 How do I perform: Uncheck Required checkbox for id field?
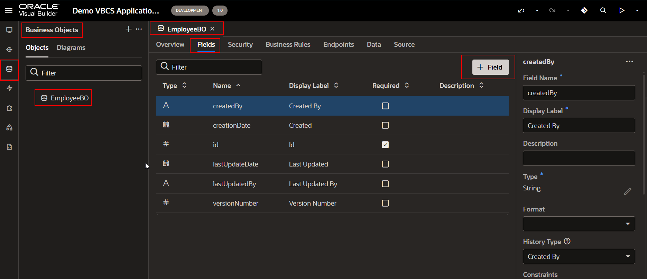pyautogui.click(x=385, y=145)
